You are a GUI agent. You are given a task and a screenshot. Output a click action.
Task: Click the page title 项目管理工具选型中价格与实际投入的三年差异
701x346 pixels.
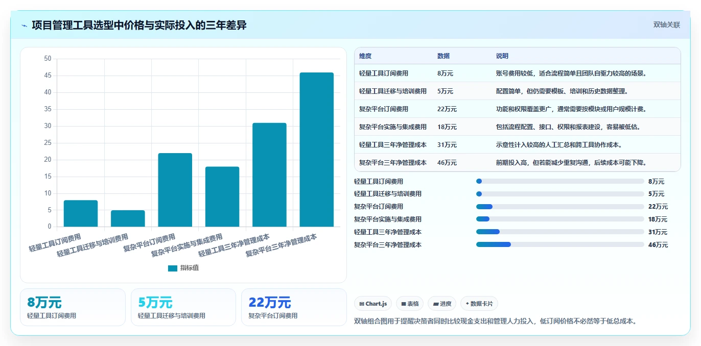pyautogui.click(x=139, y=25)
